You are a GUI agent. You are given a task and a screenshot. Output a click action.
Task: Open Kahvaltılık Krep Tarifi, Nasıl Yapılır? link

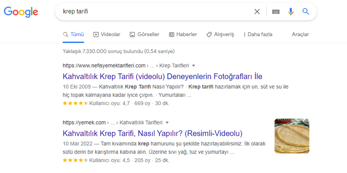tap(152, 133)
